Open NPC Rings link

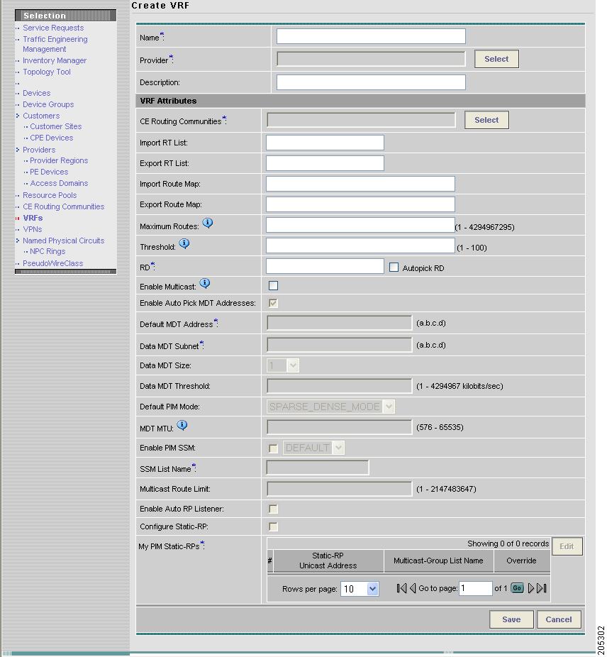click(48, 251)
